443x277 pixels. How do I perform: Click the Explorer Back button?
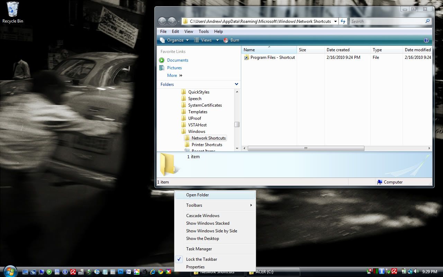point(162,21)
